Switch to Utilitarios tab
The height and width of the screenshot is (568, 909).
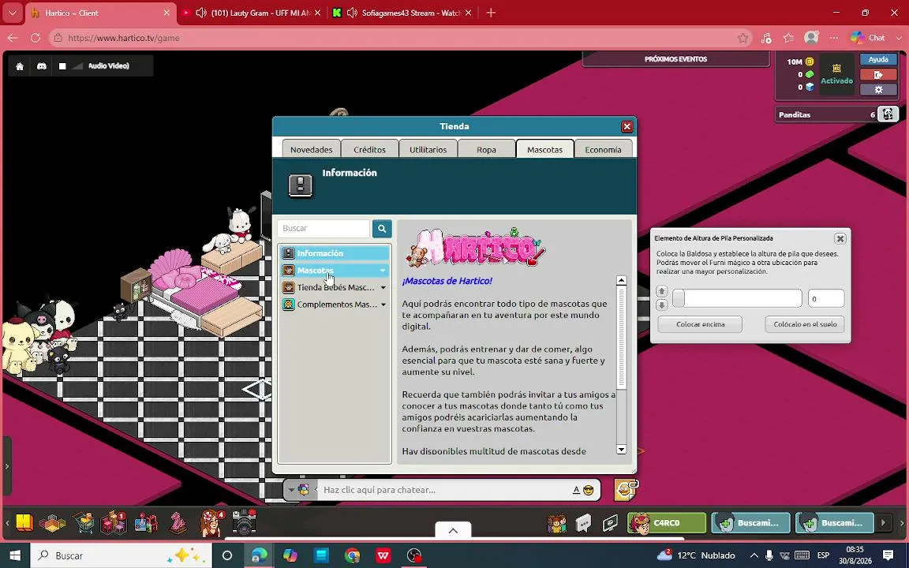(428, 150)
